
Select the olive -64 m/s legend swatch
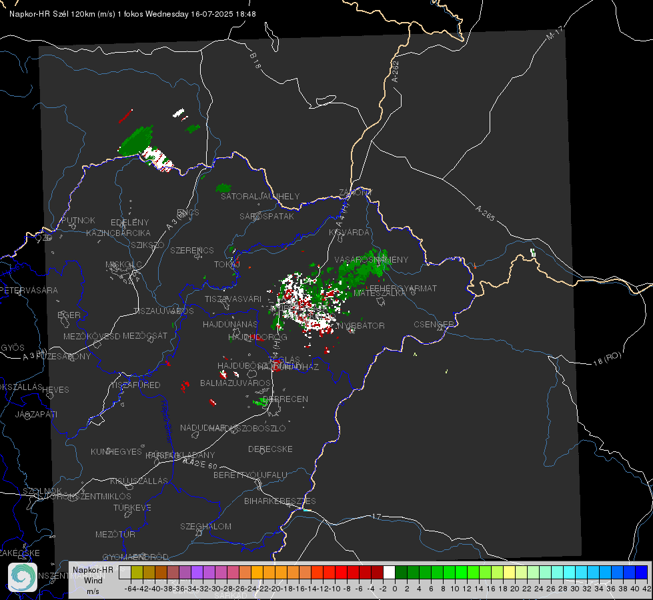click(137, 572)
